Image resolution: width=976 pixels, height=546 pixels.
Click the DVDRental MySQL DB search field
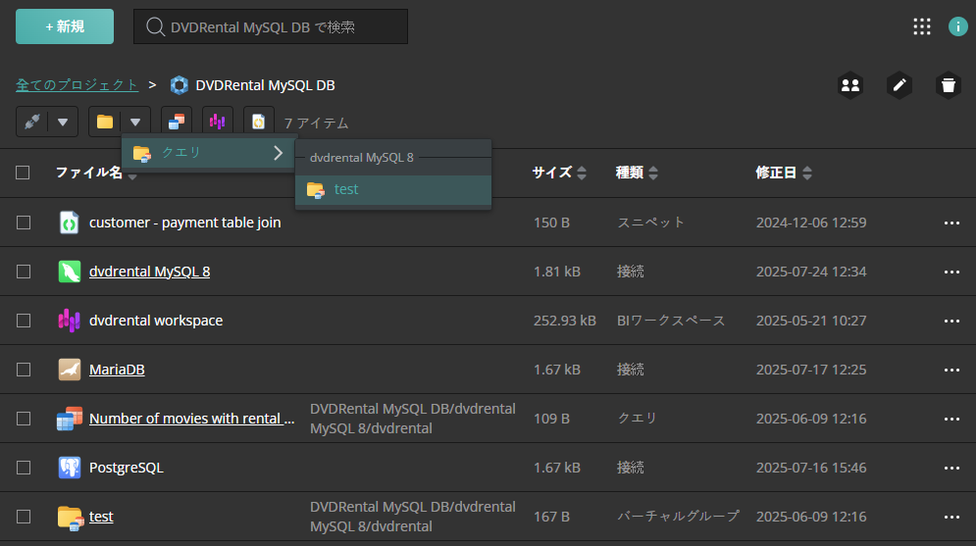coord(271,26)
